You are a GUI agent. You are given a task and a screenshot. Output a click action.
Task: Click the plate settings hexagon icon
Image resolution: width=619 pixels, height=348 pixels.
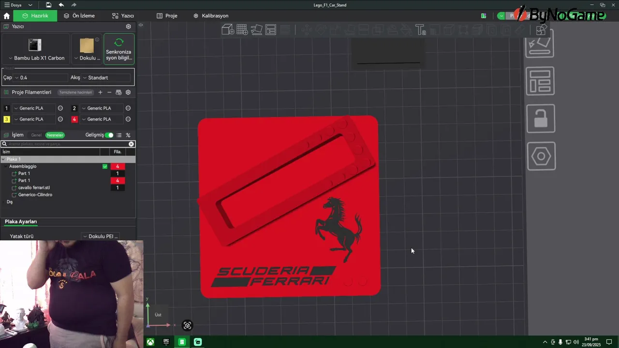click(541, 156)
